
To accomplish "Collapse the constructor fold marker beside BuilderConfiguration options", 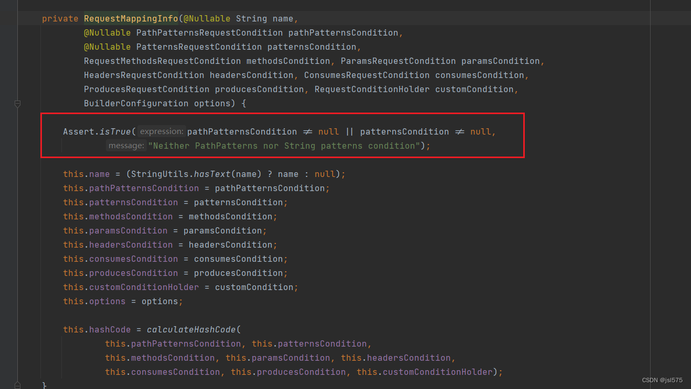I will click(x=17, y=104).
